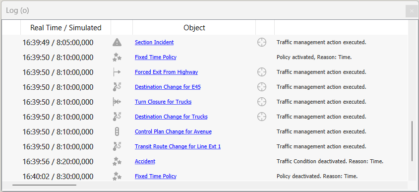Viewport: 419px width, 192px height.
Task: Open the Section Incident link
Action: 154,42
